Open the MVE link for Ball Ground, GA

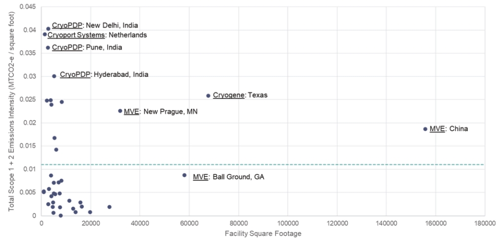pos(200,177)
